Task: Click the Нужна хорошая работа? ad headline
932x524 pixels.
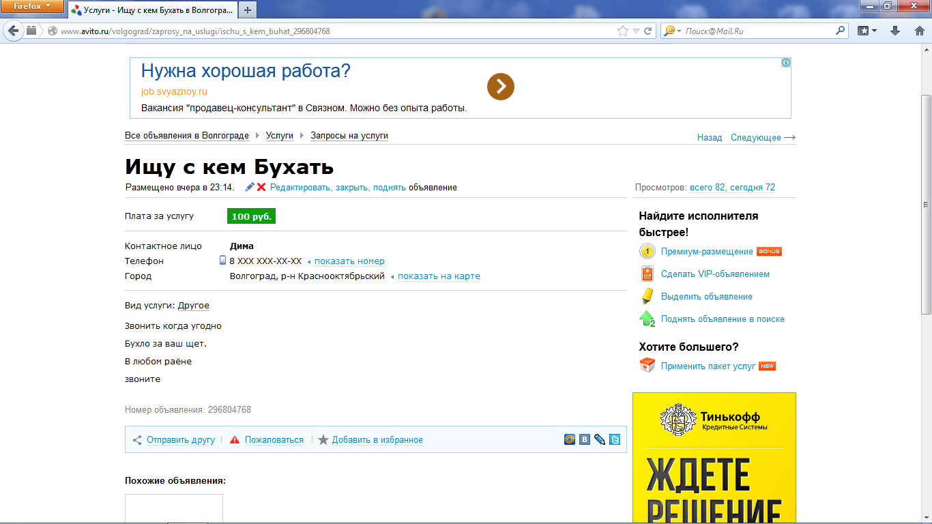Action: tap(246, 71)
